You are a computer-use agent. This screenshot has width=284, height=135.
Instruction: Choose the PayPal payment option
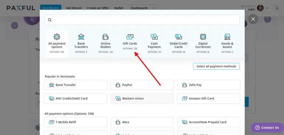[x=142, y=85]
